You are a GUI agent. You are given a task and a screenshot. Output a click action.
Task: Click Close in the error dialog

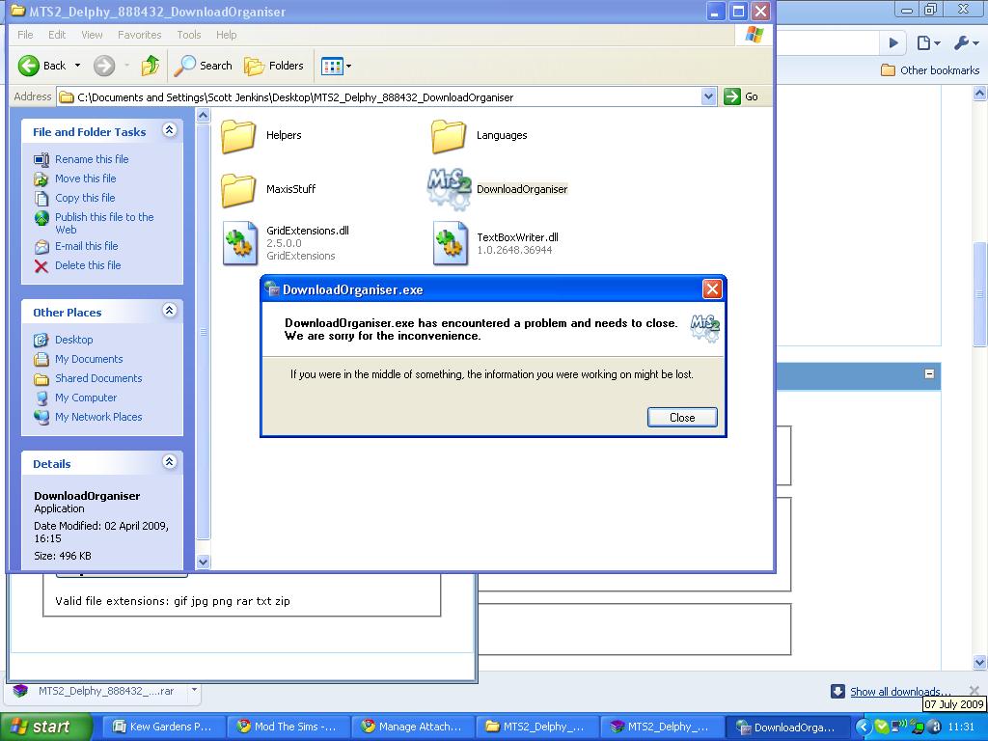point(681,417)
